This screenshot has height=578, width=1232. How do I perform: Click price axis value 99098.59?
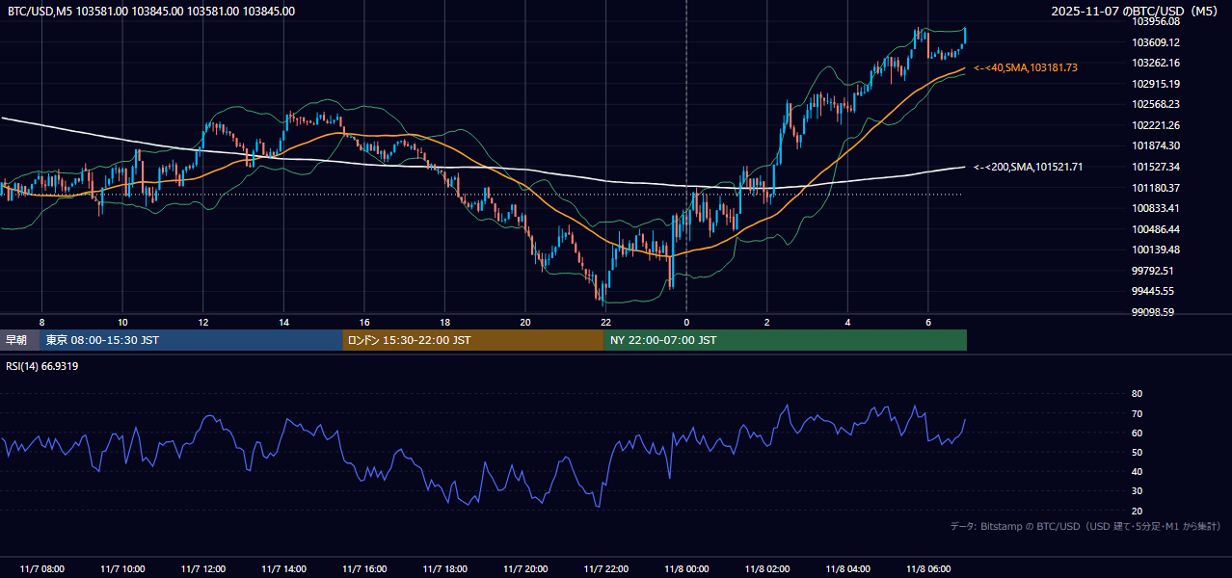(1155, 312)
